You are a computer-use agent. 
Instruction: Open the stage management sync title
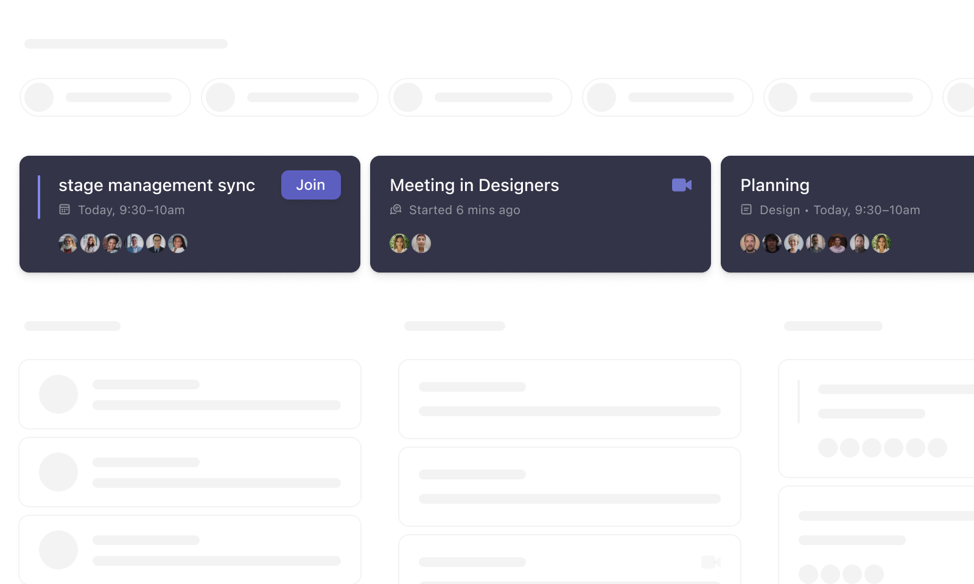[156, 185]
